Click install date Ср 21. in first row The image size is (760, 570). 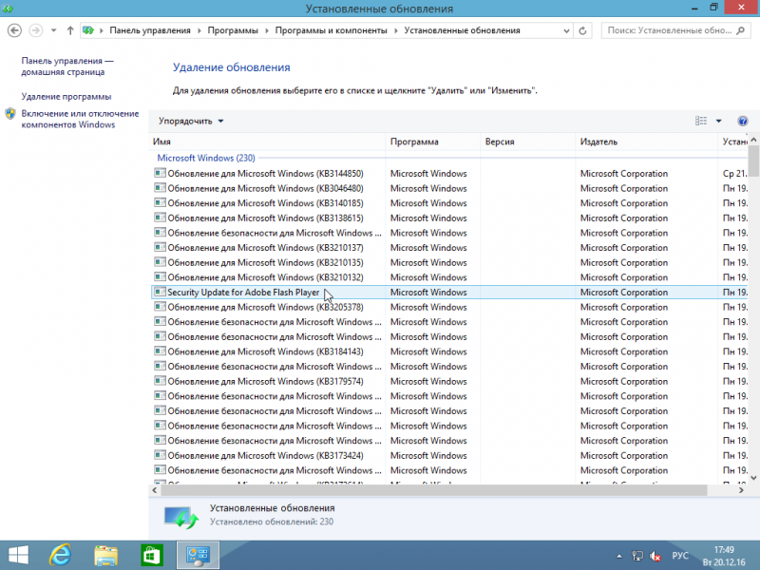[734, 174]
